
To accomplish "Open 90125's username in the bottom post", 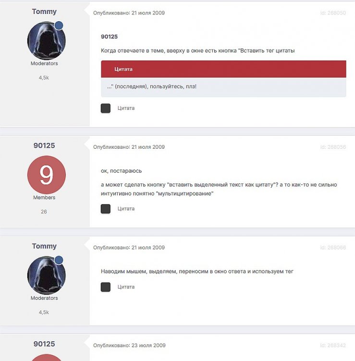I will 44,344.
